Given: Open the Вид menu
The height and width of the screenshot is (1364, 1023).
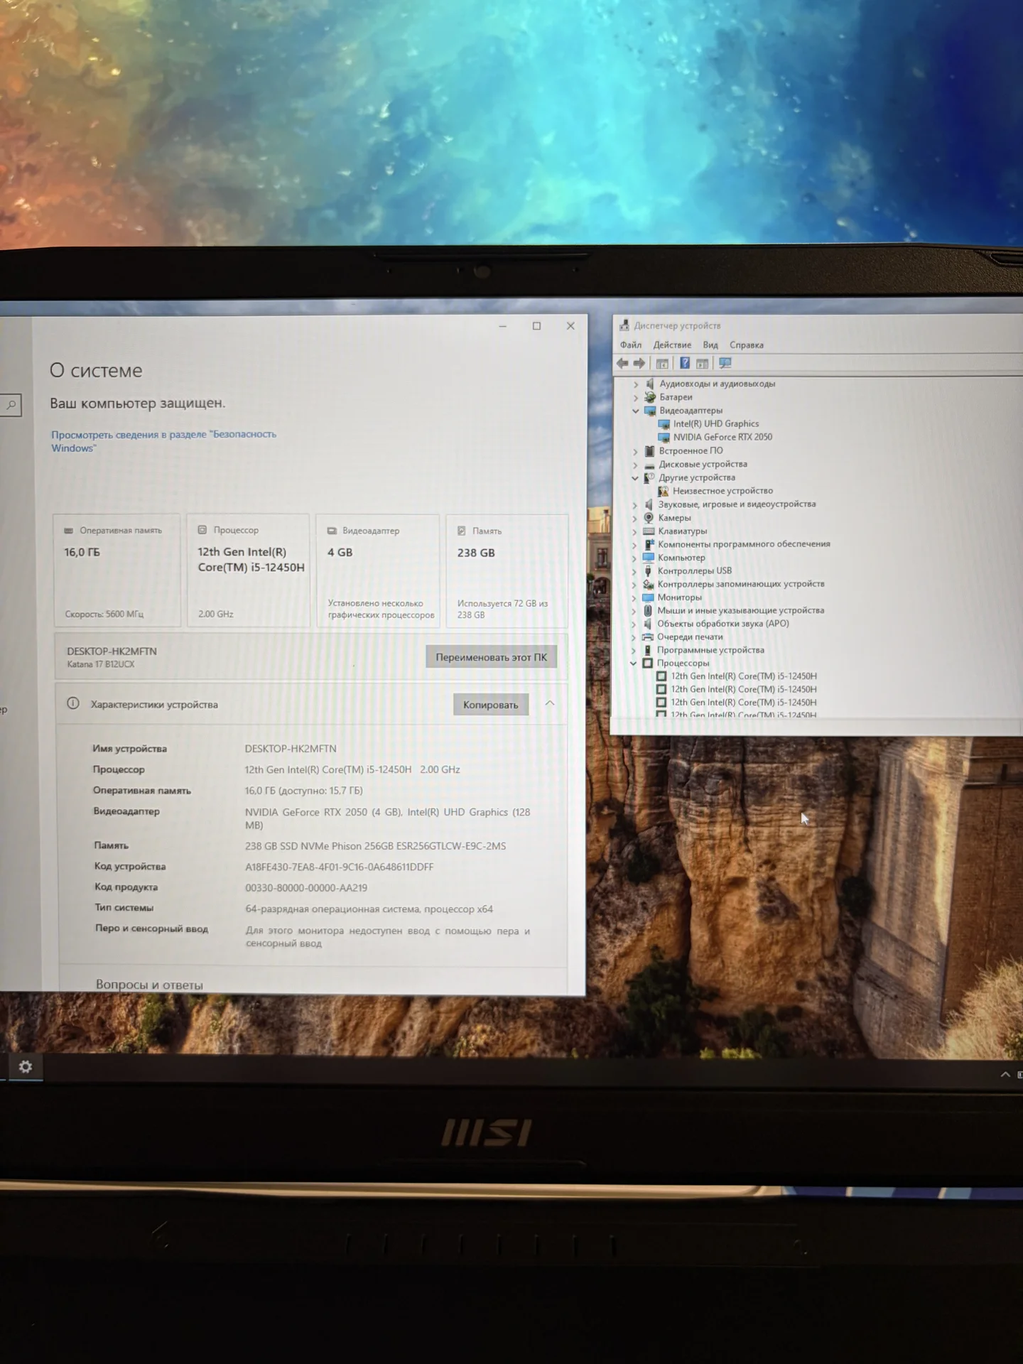Looking at the screenshot, I should (x=710, y=345).
